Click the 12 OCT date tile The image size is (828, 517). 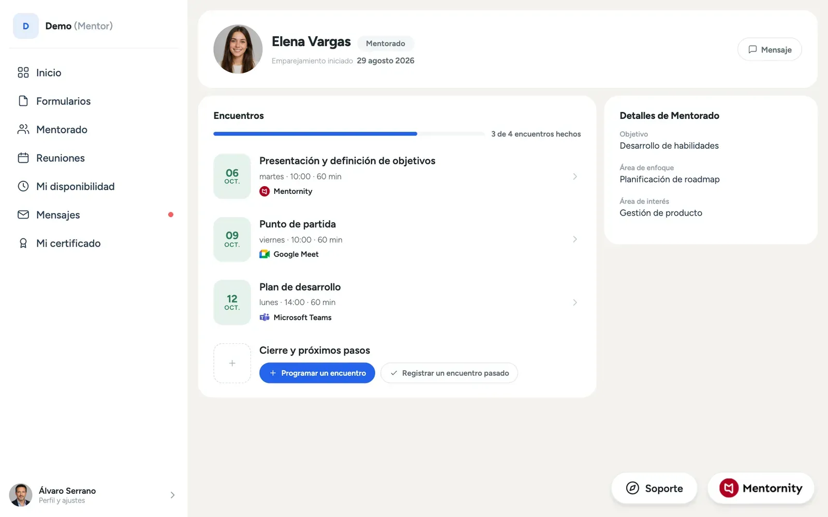232,302
